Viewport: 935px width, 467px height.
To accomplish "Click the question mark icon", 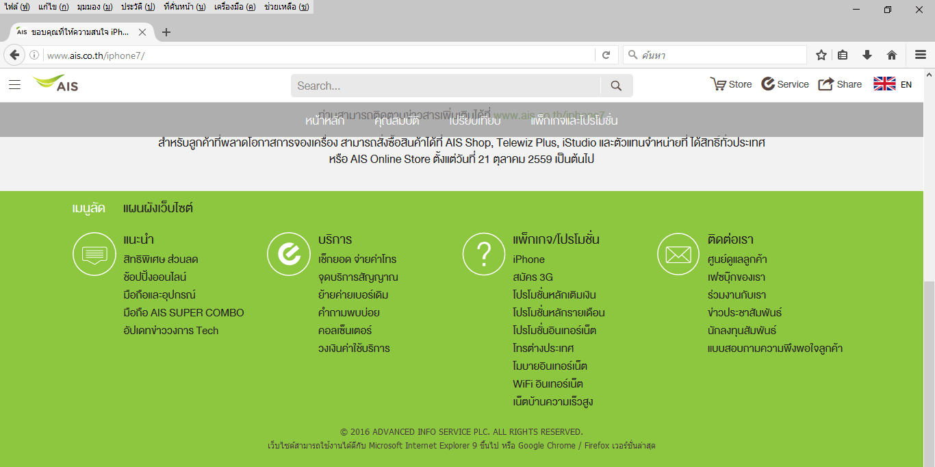I will 484,254.
